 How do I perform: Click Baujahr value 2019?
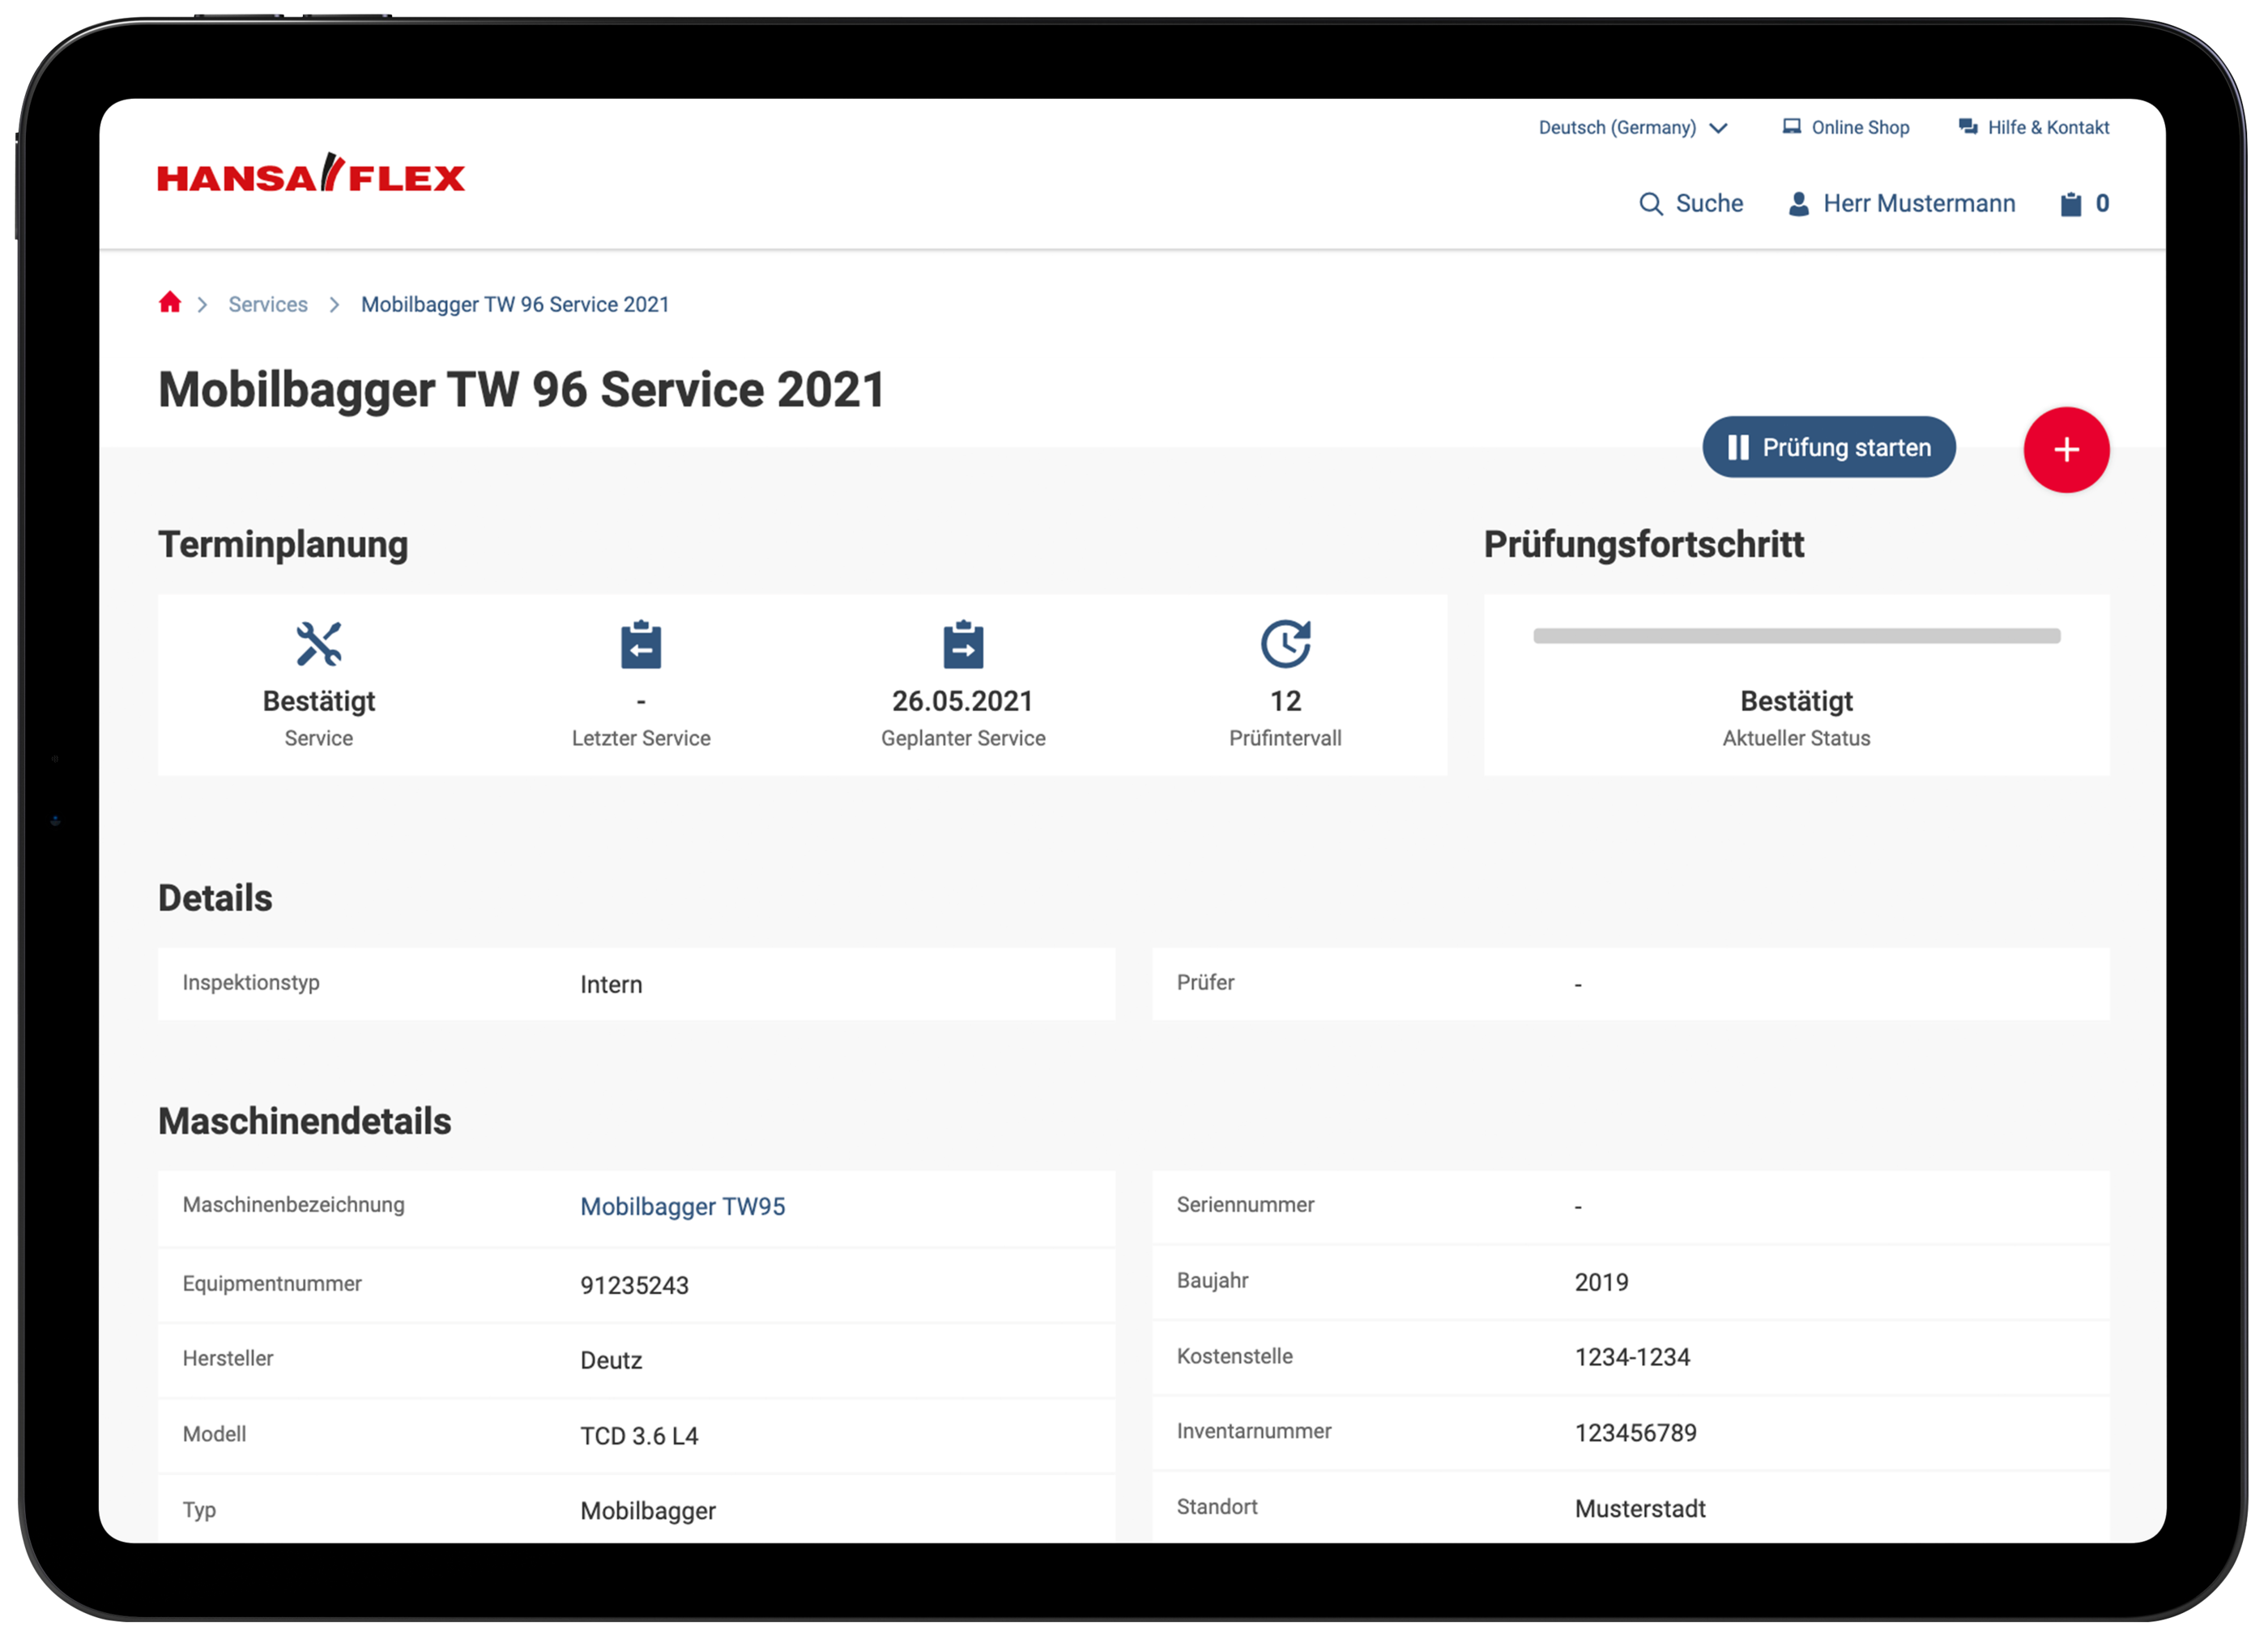(1601, 1283)
